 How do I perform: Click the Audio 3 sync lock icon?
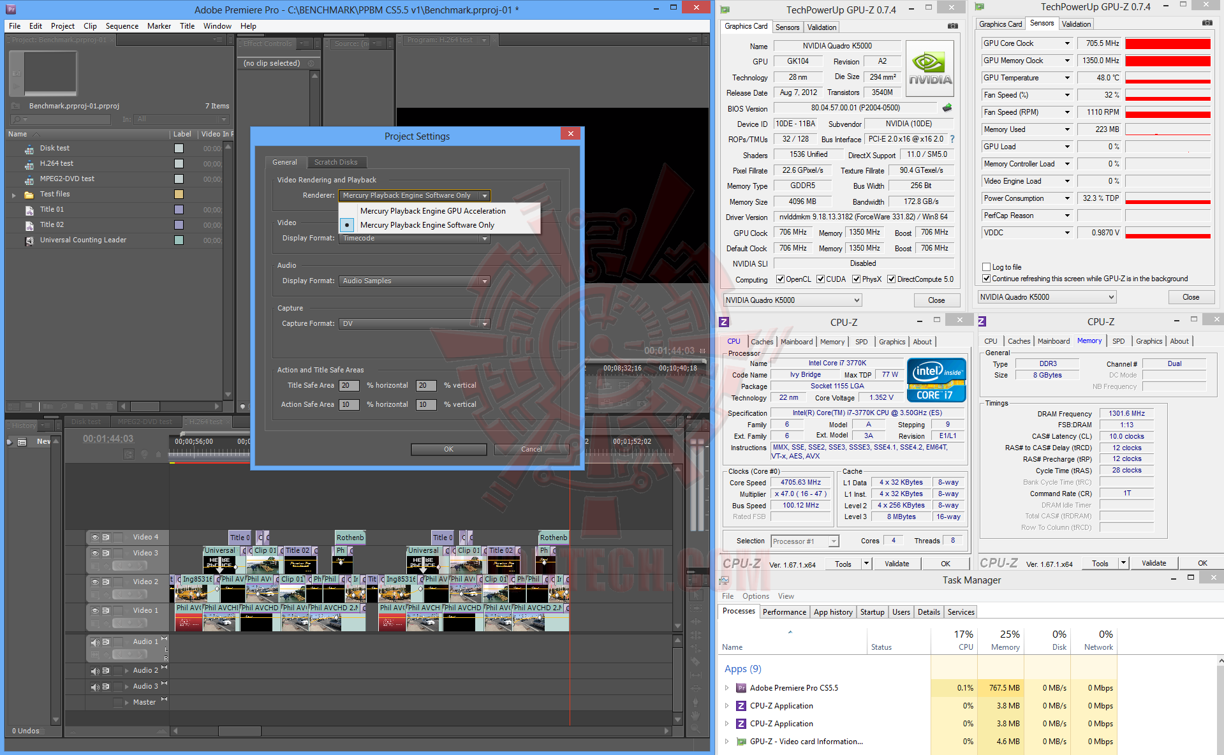pyautogui.click(x=106, y=686)
